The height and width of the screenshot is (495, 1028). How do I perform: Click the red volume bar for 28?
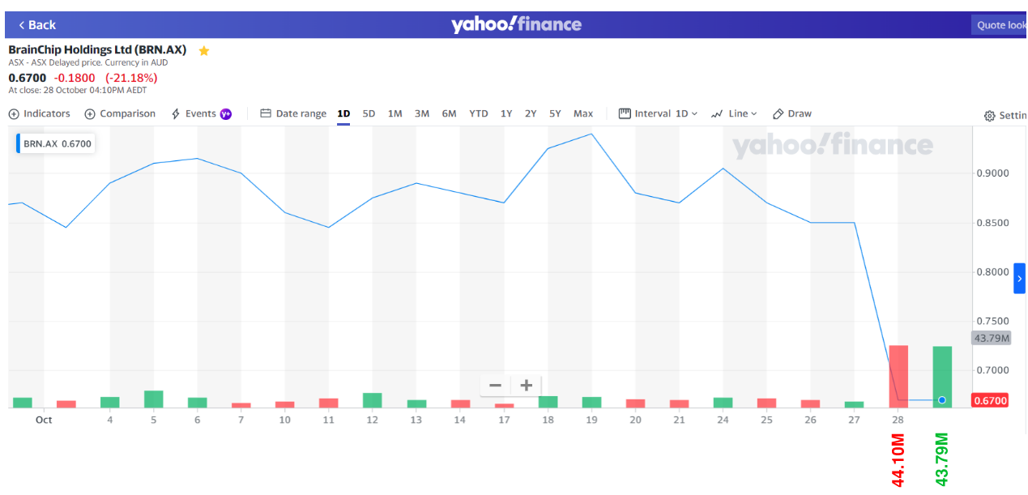click(x=898, y=376)
